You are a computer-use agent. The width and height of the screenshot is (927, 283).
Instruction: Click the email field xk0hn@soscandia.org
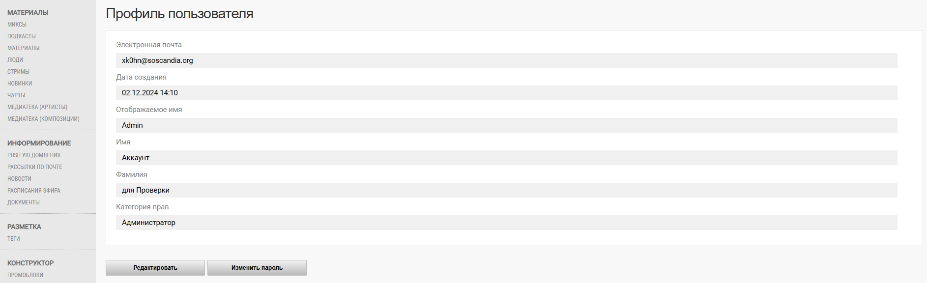[507, 60]
